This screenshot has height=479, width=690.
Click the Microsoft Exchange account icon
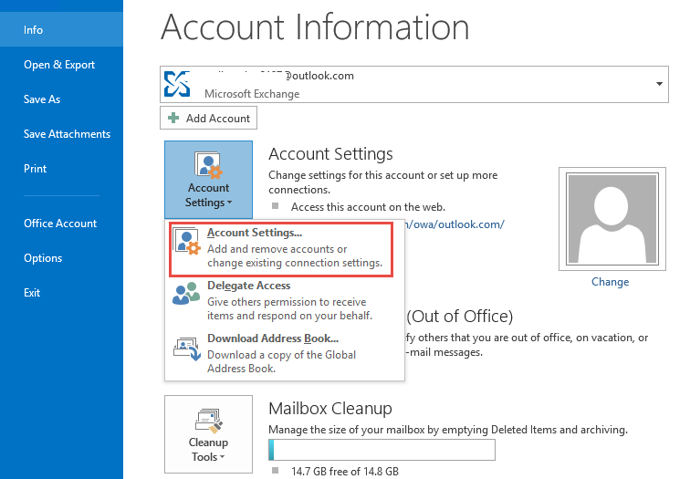(177, 84)
